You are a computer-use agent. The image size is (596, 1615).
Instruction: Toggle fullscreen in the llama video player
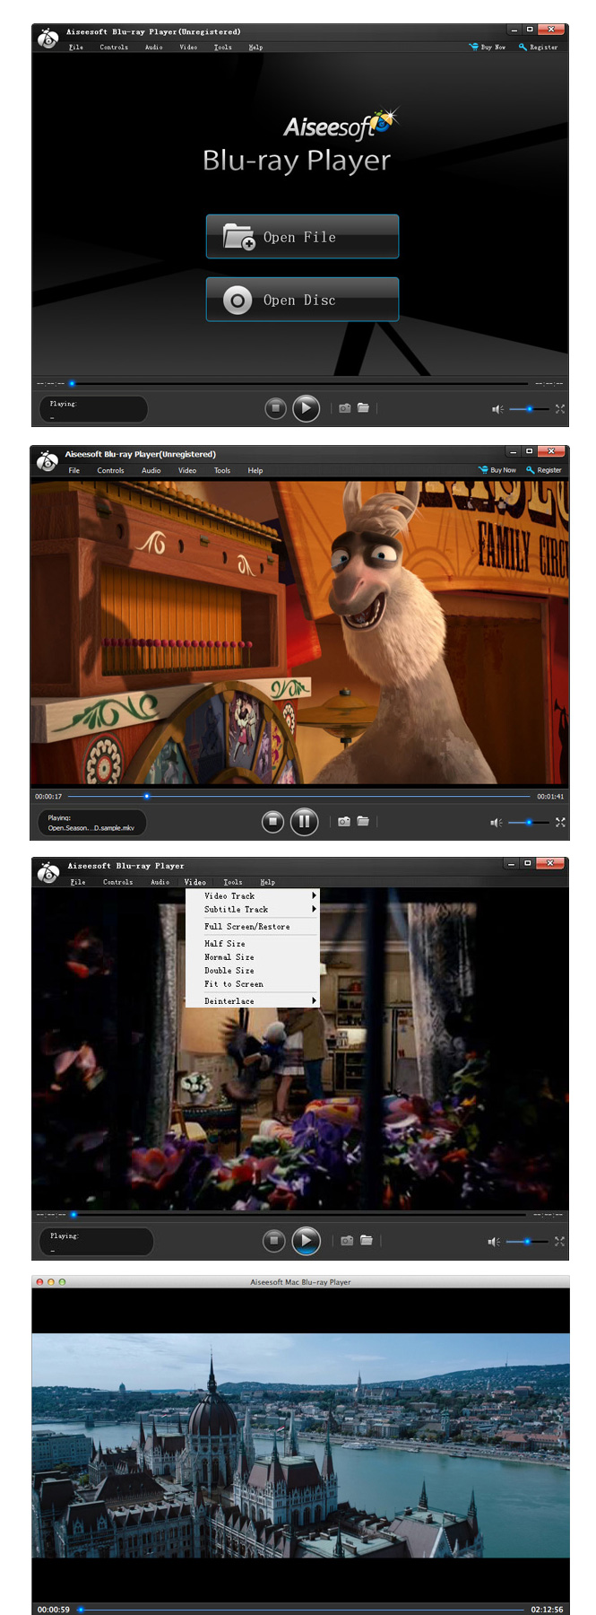pyautogui.click(x=560, y=822)
